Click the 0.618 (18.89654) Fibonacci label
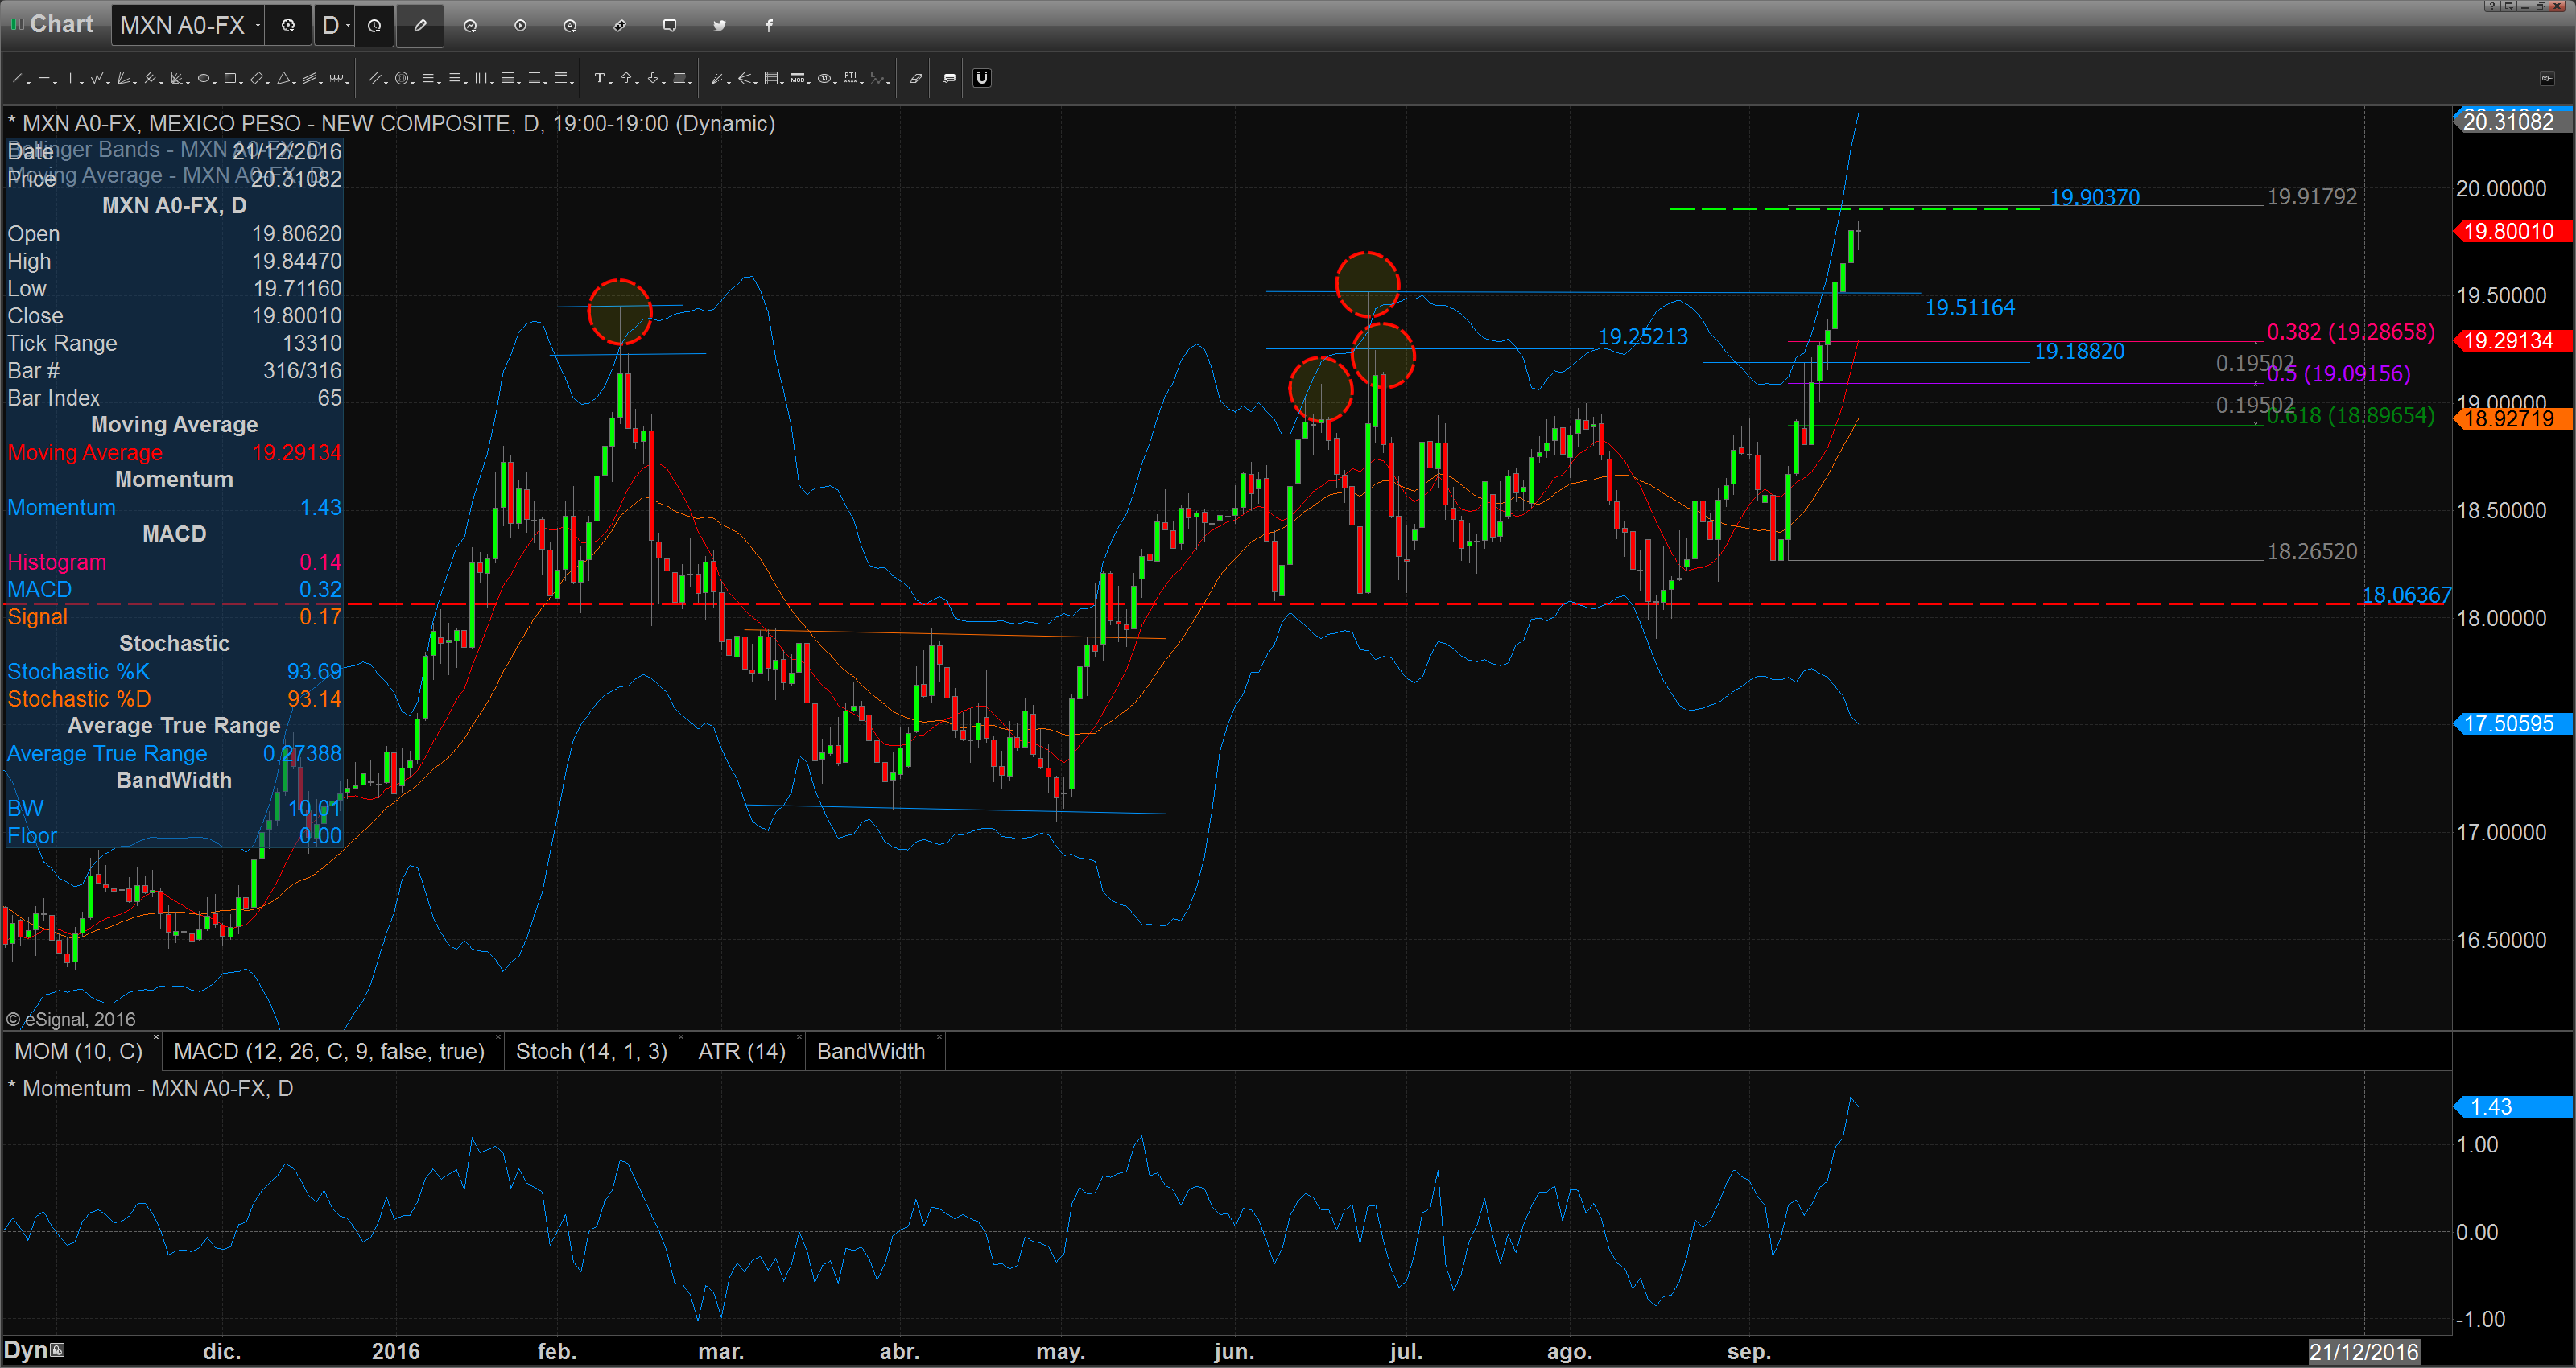The width and height of the screenshot is (2576, 1368). [2351, 415]
